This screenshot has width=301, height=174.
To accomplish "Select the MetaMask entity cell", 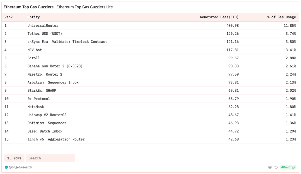I will point(36,107).
